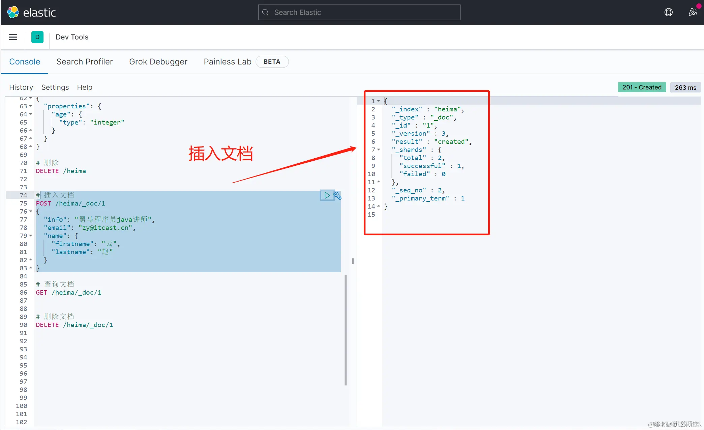Screen dimensions: 704x430
Task: Open the Grok Debugger tab
Action: click(158, 62)
